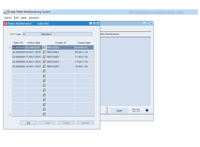Minimize the Rates Maintenance window
This screenshot has width=200, height=147.
[x=91, y=23]
